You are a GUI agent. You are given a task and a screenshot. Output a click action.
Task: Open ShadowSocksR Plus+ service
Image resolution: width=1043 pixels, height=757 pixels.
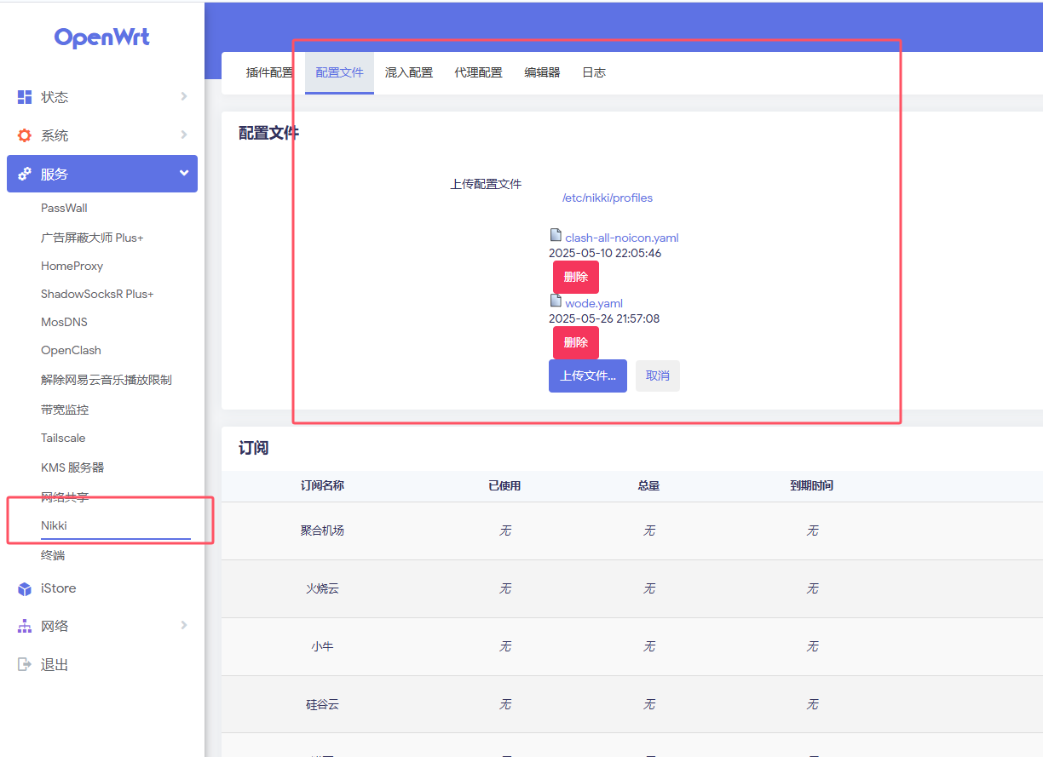[x=97, y=294]
